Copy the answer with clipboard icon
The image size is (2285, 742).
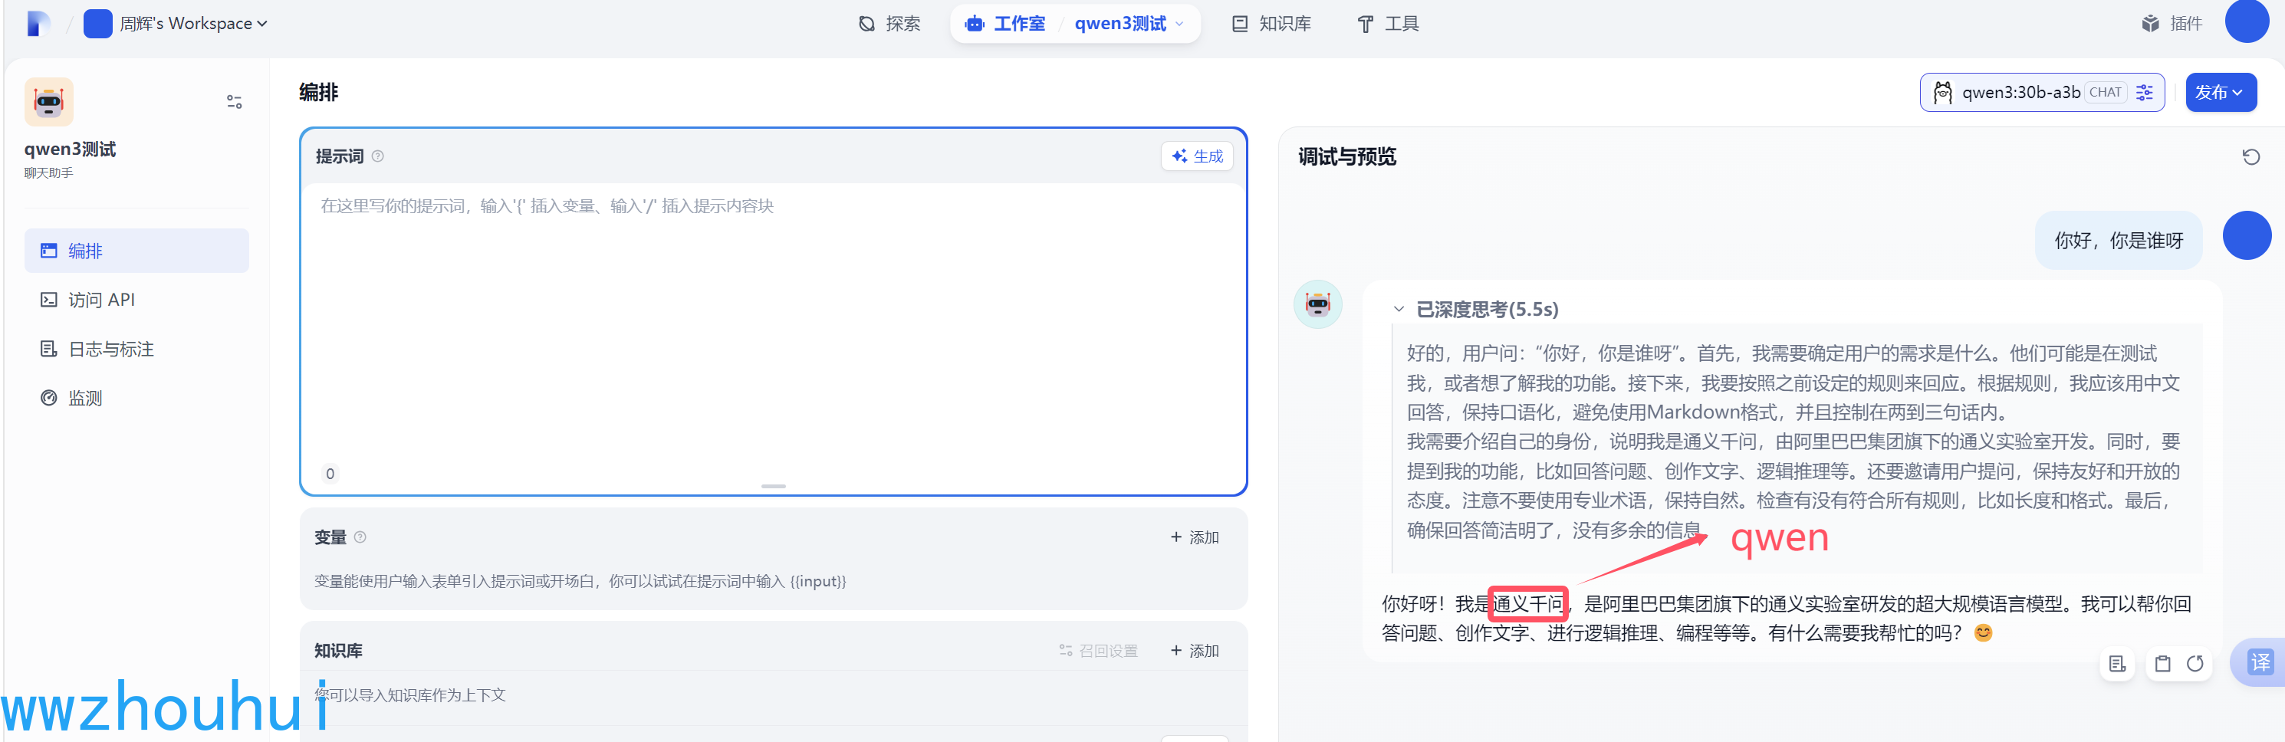pos(2162,664)
